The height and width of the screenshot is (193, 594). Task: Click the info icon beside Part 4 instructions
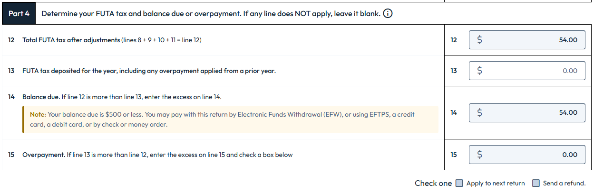(x=388, y=13)
